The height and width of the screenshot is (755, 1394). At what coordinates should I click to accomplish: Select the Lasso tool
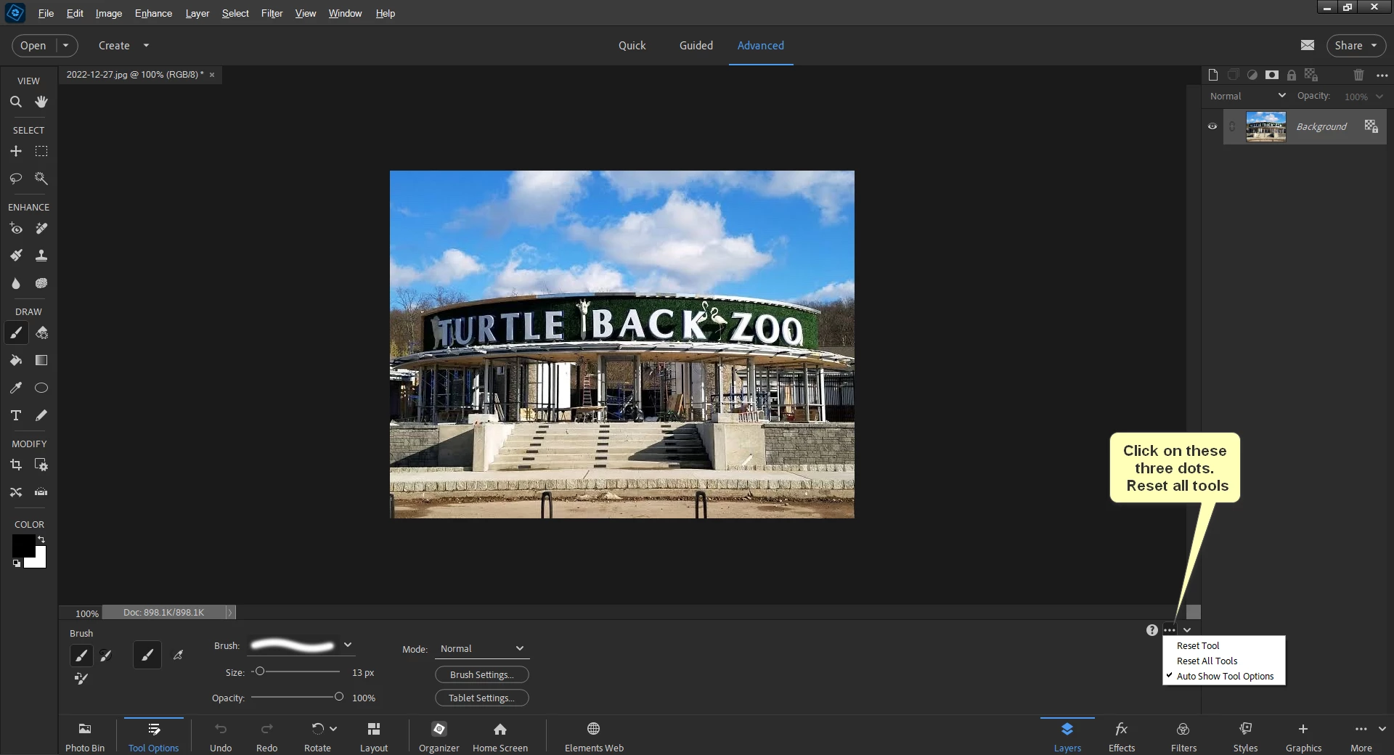click(15, 178)
